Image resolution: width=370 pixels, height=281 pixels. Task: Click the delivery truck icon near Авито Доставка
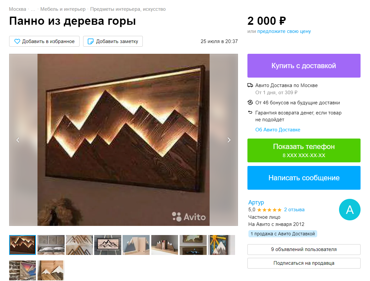[x=250, y=85]
